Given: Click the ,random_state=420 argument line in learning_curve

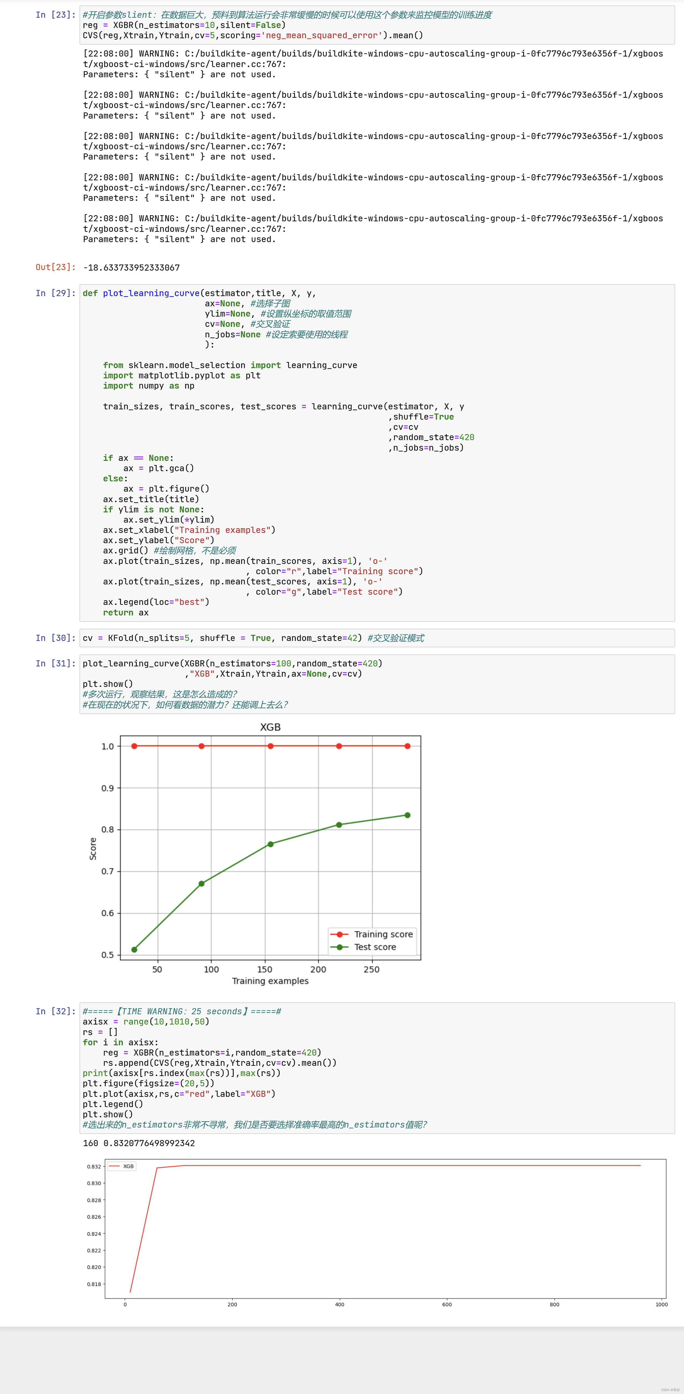Looking at the screenshot, I should coord(431,437).
